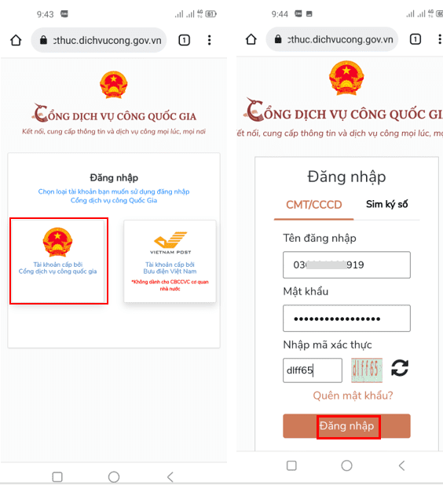Click the orange Đăng nhập button
443x485 pixels.
pyautogui.click(x=346, y=426)
